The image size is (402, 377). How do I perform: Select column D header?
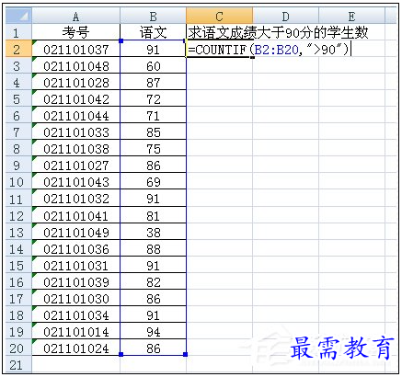coord(286,16)
